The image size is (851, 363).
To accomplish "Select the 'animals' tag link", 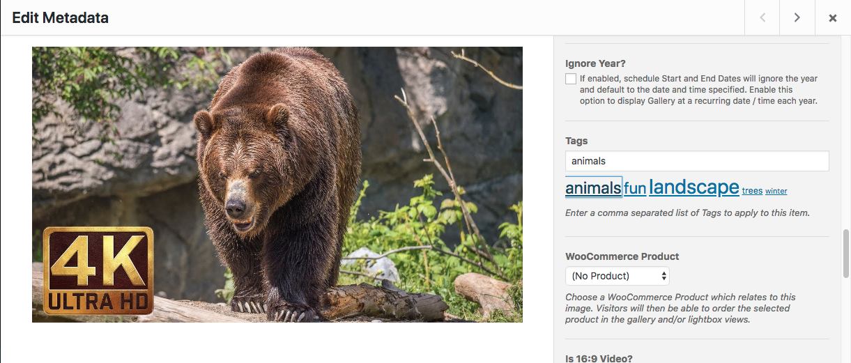I will pos(593,188).
